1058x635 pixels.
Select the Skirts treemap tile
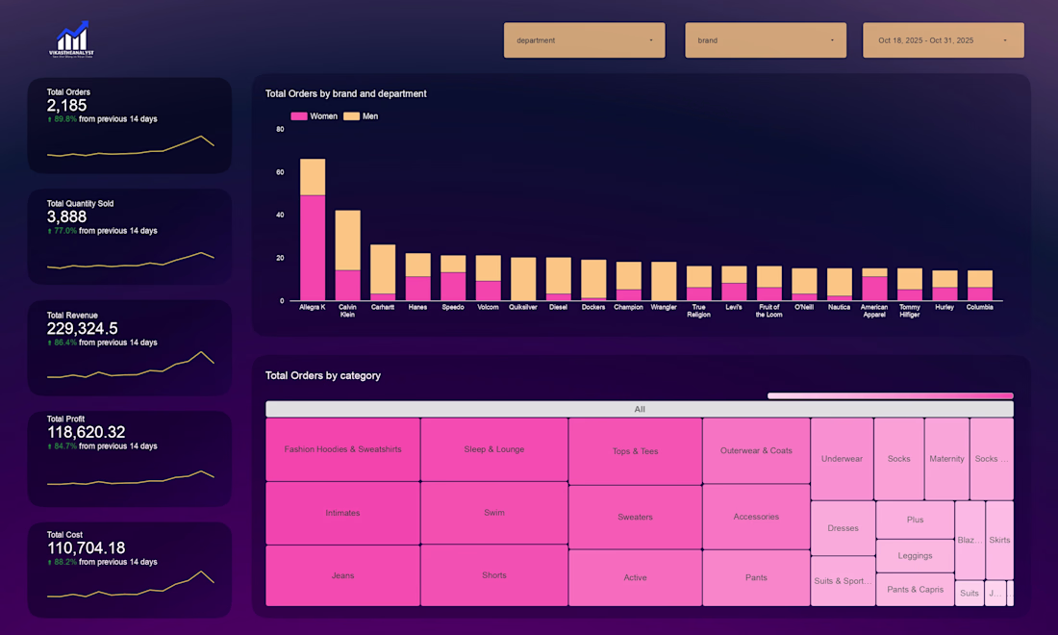999,540
